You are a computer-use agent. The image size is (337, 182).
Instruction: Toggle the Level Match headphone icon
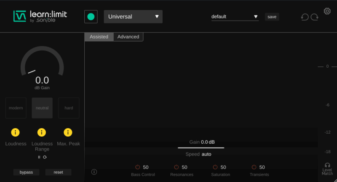point(327,165)
